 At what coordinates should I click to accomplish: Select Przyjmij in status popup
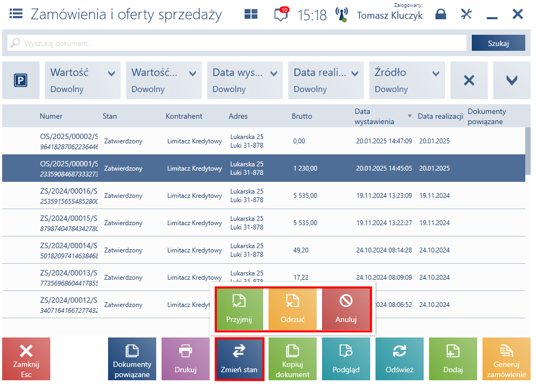pyautogui.click(x=239, y=309)
